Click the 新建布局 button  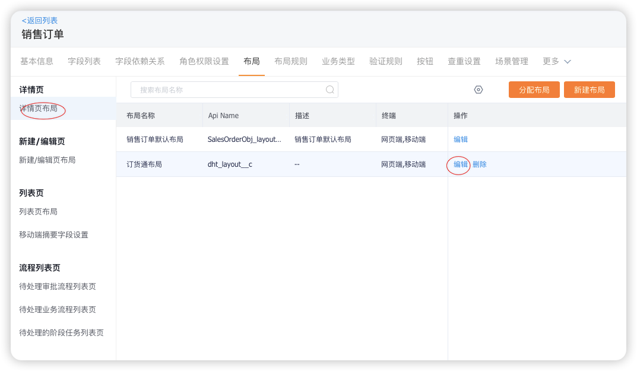589,90
